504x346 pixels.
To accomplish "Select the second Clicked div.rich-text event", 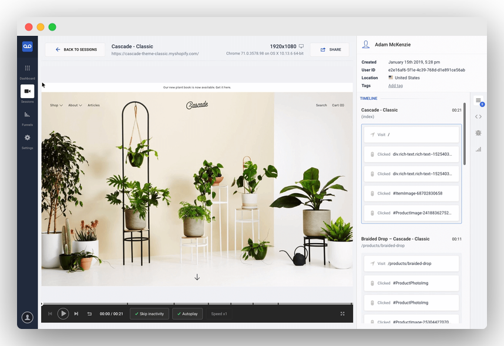I will [411, 174].
